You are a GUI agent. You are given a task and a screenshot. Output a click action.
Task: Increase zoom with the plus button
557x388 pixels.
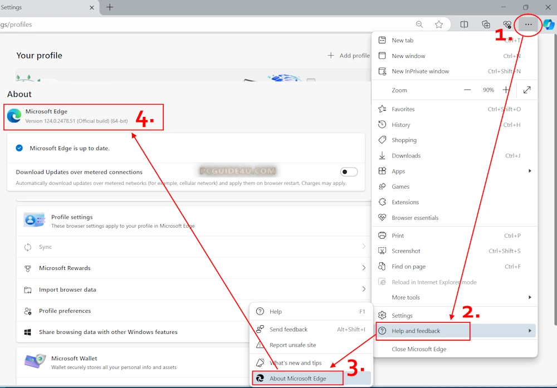506,90
